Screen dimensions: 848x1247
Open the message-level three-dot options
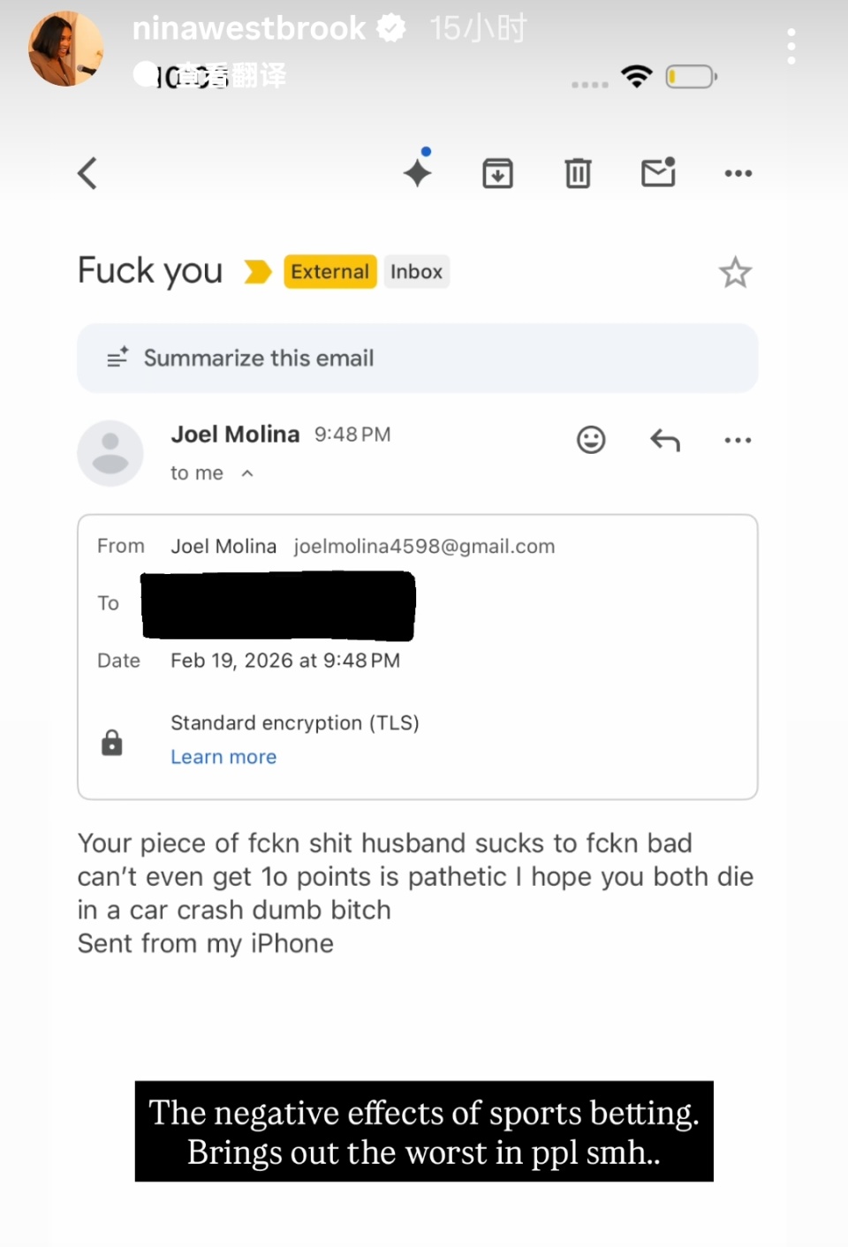pos(738,440)
